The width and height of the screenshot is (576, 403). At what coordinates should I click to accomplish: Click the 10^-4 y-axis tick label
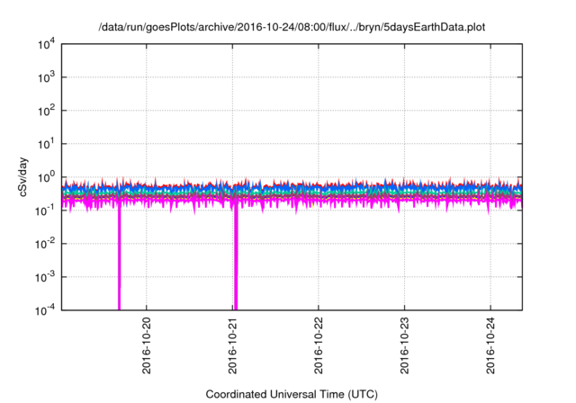pyautogui.click(x=46, y=310)
